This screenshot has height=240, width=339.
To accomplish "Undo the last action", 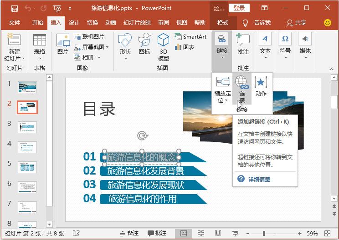I will pos(28,9).
